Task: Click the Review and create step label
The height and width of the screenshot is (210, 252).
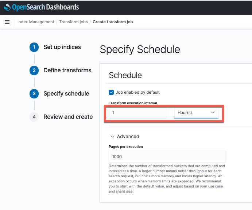Action: (68, 117)
